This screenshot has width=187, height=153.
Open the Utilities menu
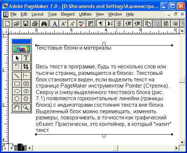(85, 14)
